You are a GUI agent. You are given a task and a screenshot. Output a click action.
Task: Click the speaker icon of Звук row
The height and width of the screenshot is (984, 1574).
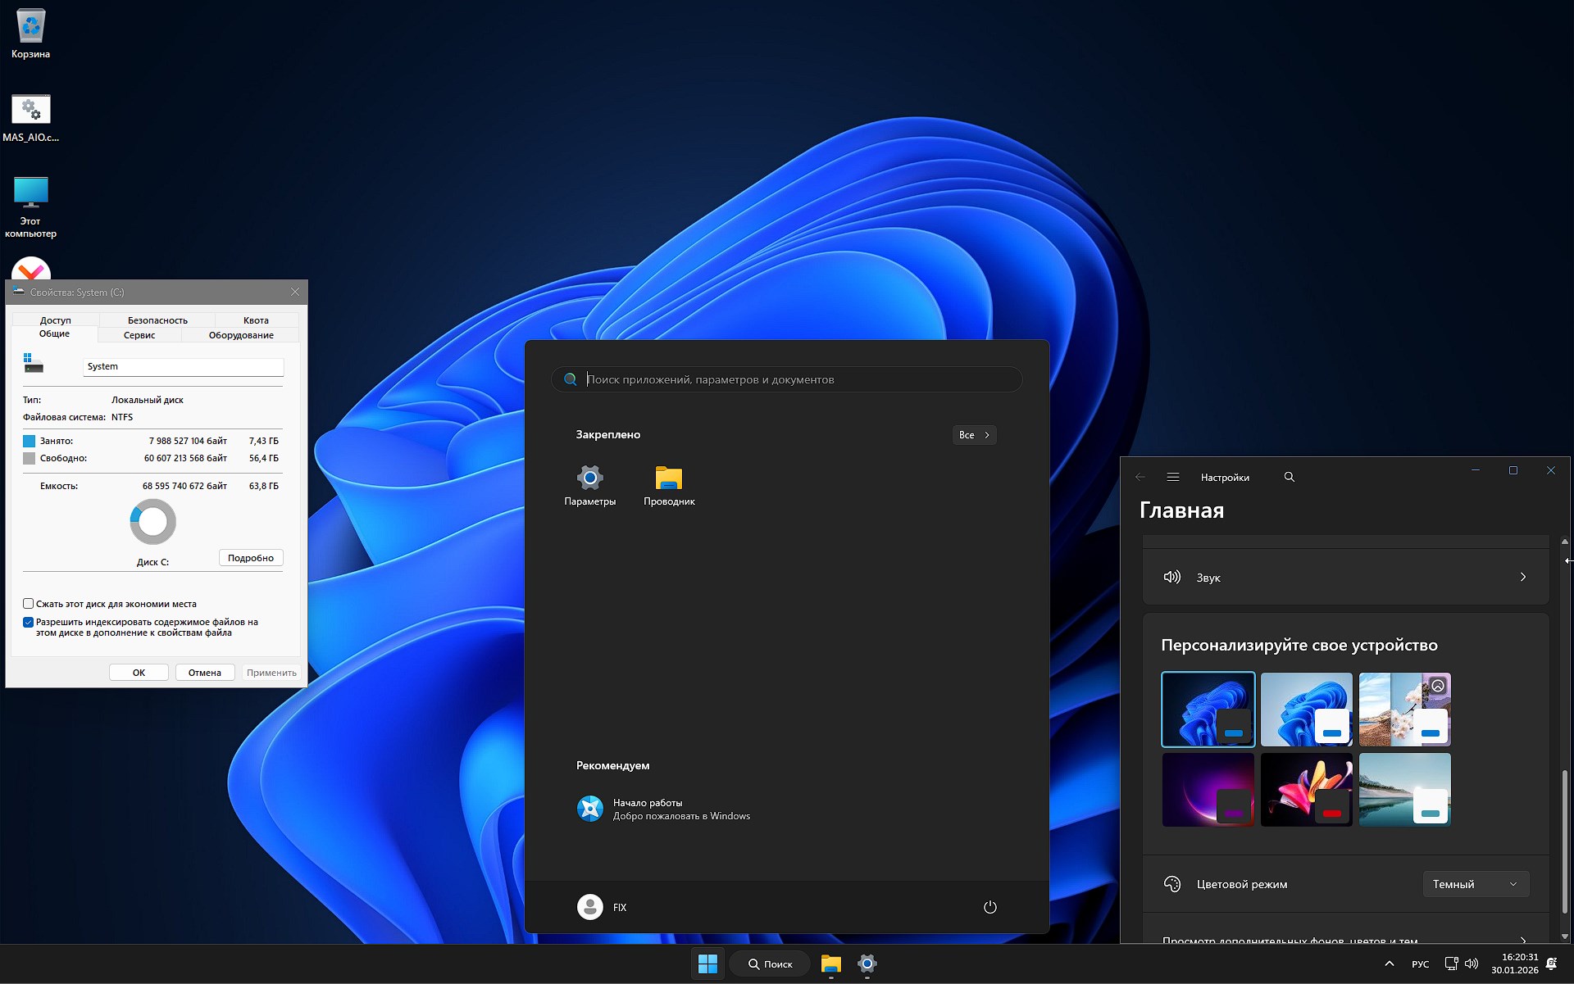coord(1172,577)
